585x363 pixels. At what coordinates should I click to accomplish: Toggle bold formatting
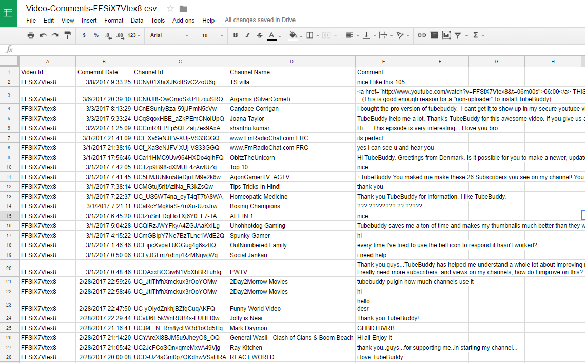236,35
